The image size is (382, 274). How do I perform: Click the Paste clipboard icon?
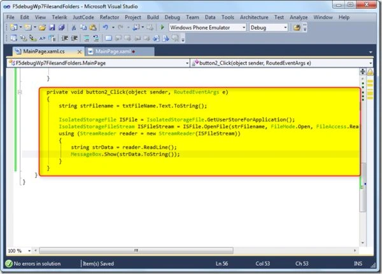click(x=93, y=27)
